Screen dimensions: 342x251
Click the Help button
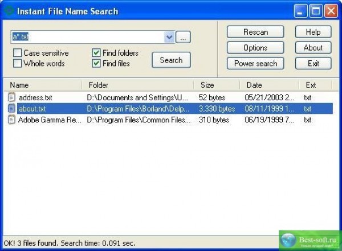tap(313, 32)
